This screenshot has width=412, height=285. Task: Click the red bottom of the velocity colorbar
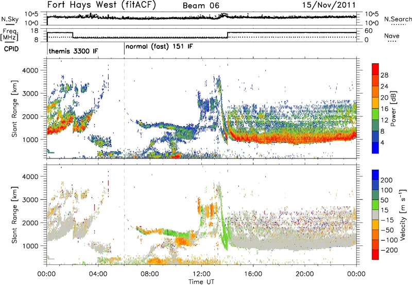(x=375, y=255)
